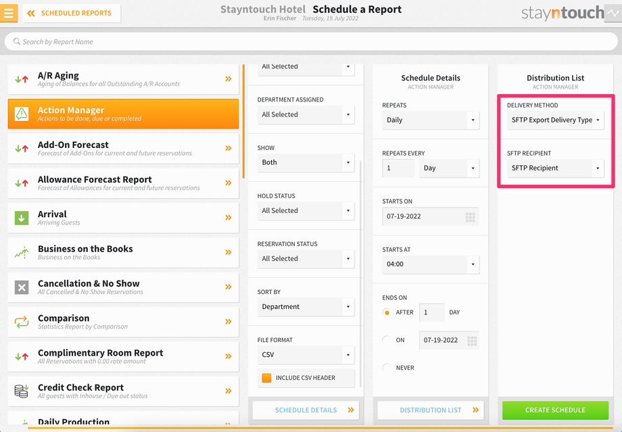Click the orange report list scrollbar
The image size is (622, 432).
pos(243,122)
